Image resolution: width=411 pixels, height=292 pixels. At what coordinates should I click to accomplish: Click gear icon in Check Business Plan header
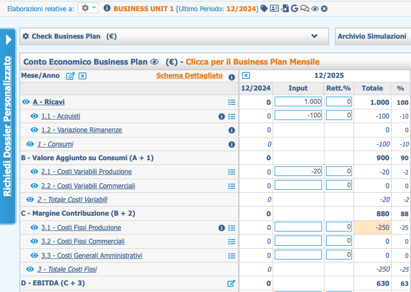click(x=25, y=36)
